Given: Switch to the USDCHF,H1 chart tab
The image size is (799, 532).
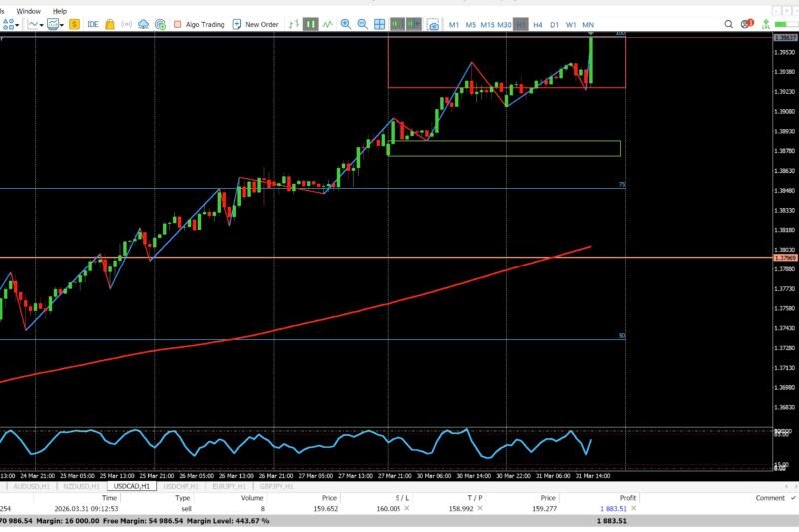Looking at the screenshot, I should 181,486.
